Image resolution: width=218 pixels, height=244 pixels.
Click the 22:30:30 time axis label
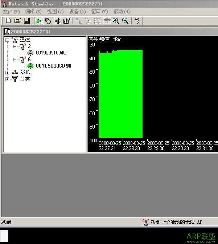pyautogui.click(x=180, y=149)
